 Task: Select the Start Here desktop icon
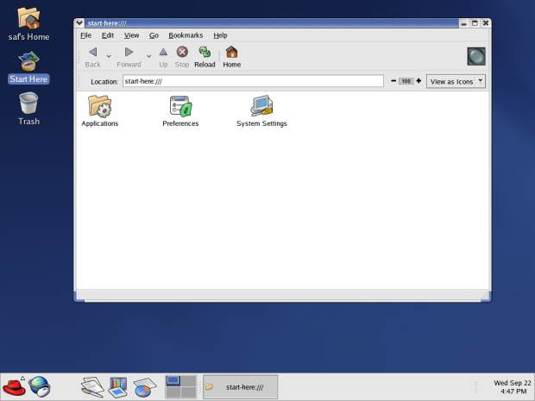pos(28,67)
